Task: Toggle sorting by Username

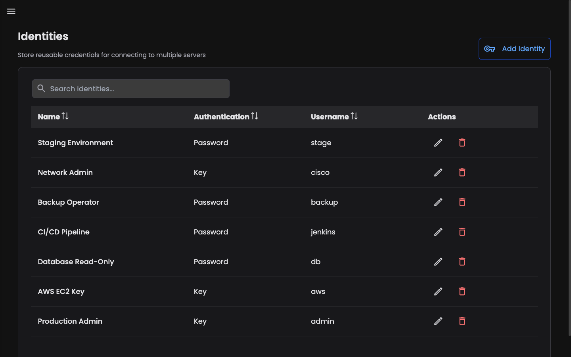Action: (x=354, y=116)
